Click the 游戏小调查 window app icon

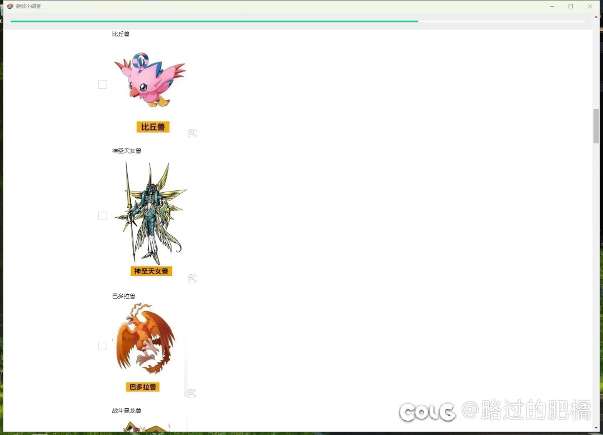pyautogui.click(x=10, y=6)
